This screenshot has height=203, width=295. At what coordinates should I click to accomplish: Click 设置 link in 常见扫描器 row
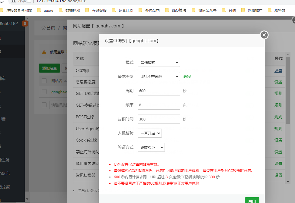point(278,175)
